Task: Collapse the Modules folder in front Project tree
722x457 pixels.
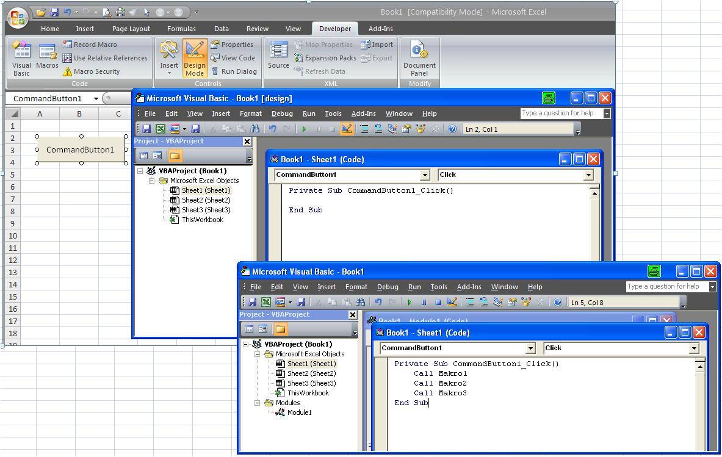Action: (257, 403)
